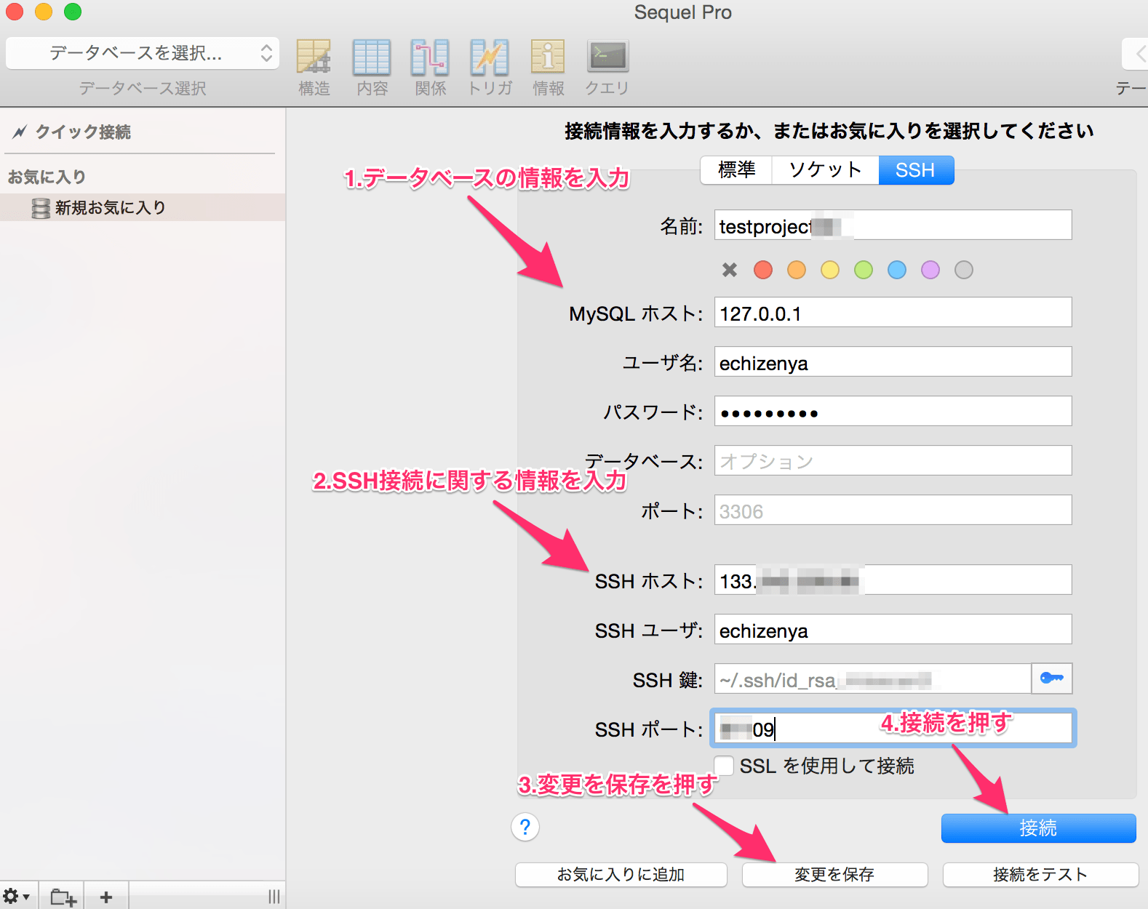Click お気に入りに追加 button
Viewport: 1148px width, 909px height.
pyautogui.click(x=621, y=875)
